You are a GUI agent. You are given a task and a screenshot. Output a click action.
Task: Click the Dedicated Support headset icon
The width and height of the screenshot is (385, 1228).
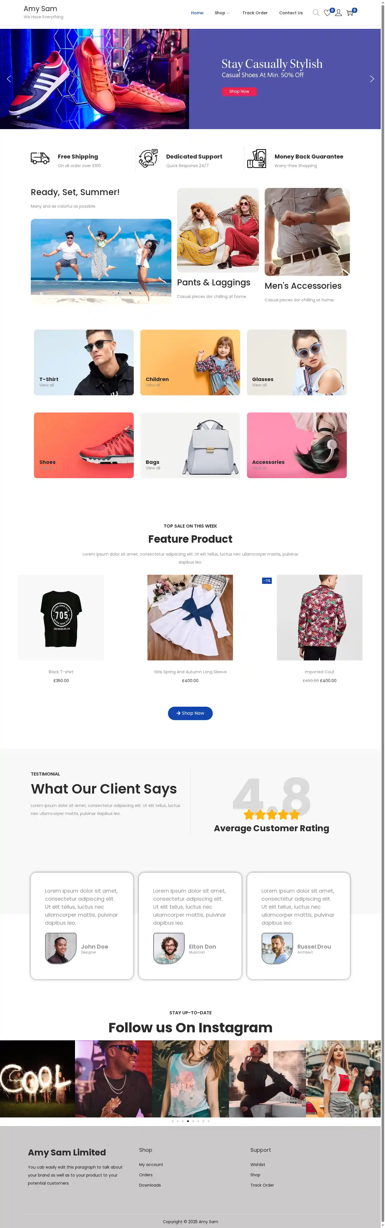pyautogui.click(x=149, y=158)
